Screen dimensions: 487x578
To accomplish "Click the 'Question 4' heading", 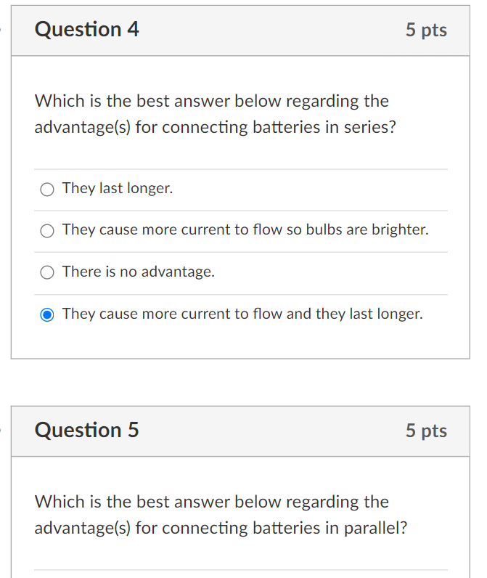I will (x=87, y=30).
